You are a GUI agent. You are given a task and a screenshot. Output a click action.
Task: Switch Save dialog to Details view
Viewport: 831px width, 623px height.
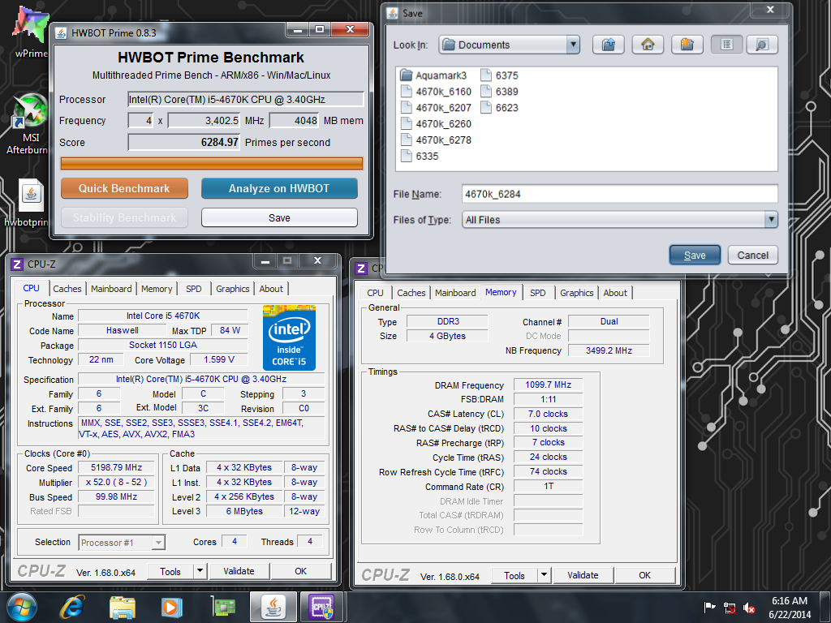[x=761, y=45]
